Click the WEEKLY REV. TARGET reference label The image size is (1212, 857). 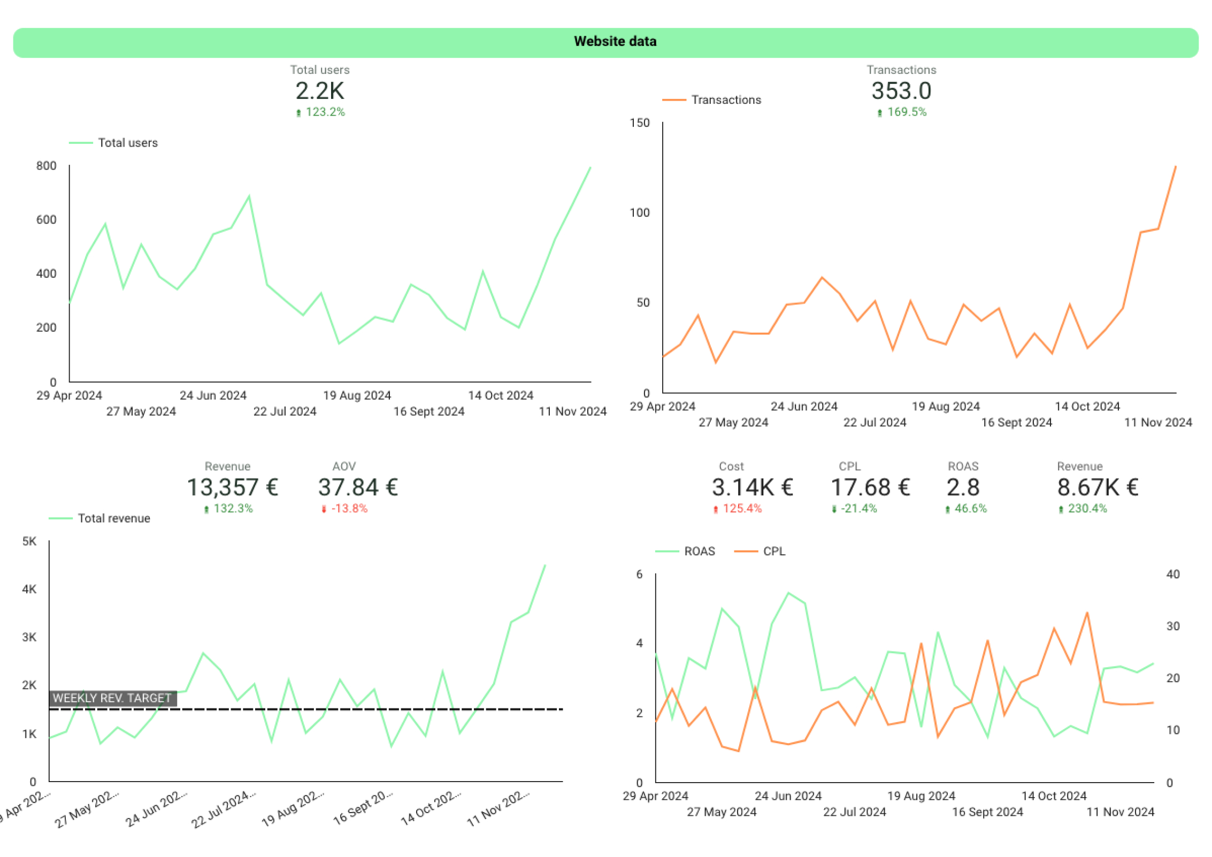click(x=112, y=698)
